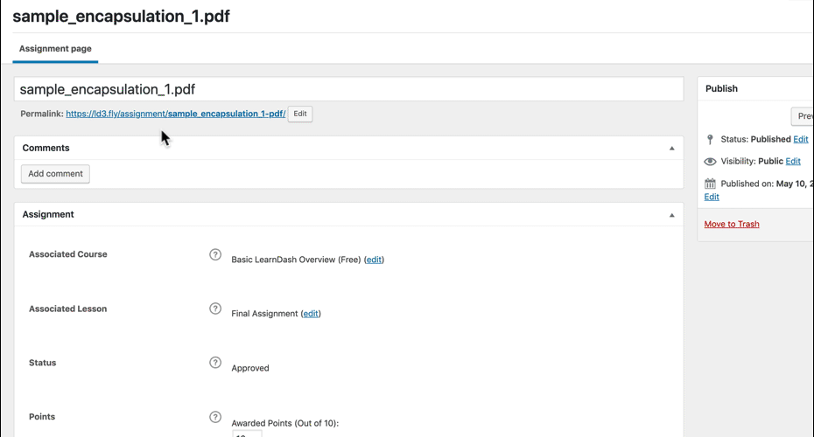Click help icon beside Points field
Viewport: 814px width, 437px height.
(215, 417)
